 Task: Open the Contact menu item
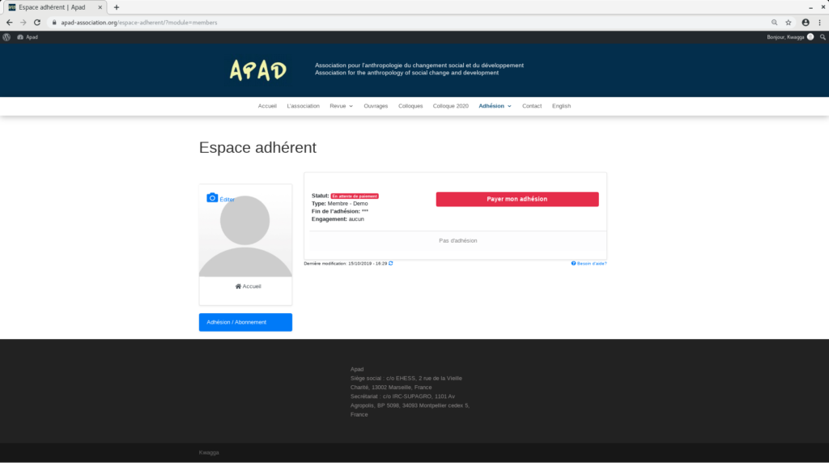coord(532,106)
